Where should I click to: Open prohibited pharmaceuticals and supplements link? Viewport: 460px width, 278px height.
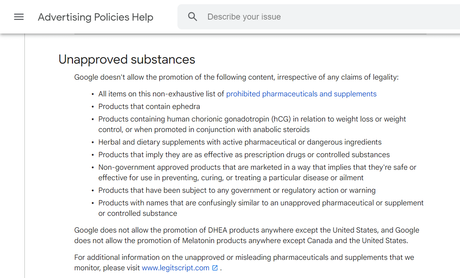click(301, 94)
